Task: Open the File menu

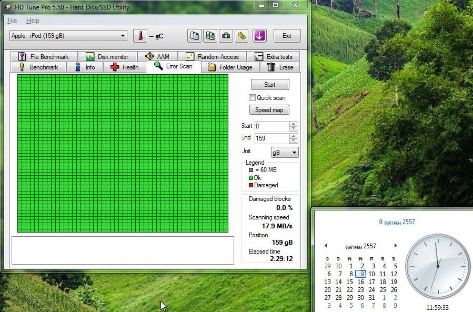Action: tap(12, 21)
